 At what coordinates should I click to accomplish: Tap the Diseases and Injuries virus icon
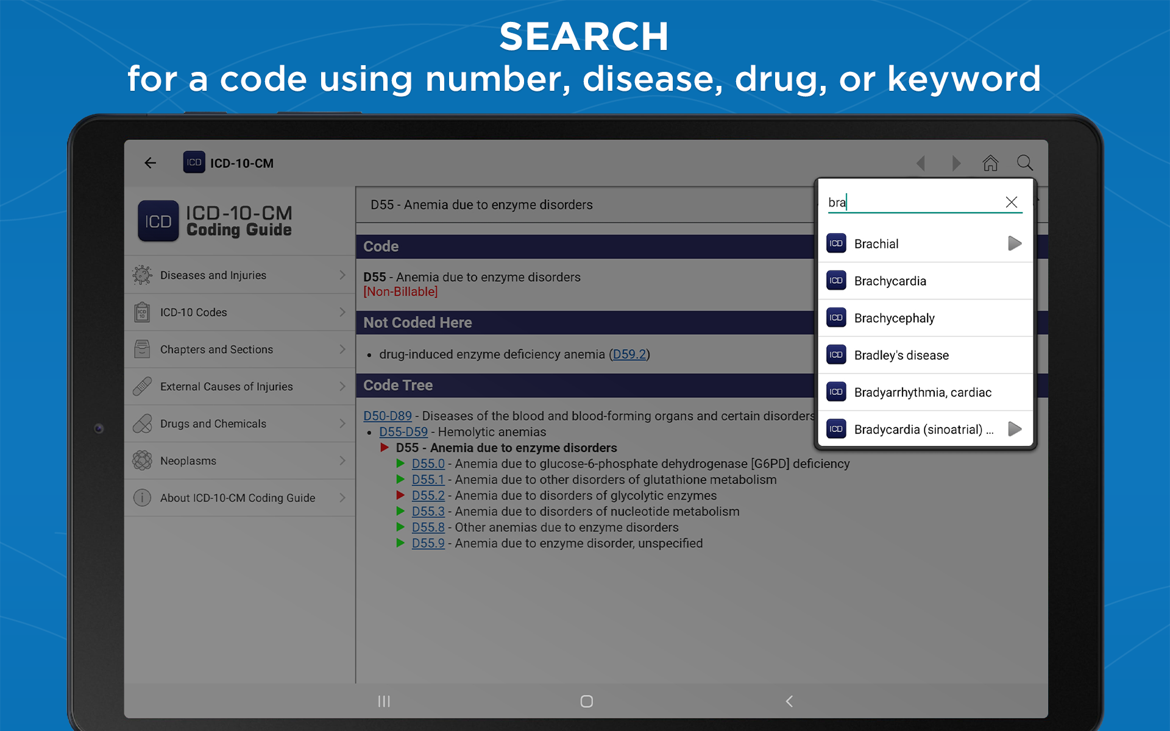point(142,275)
